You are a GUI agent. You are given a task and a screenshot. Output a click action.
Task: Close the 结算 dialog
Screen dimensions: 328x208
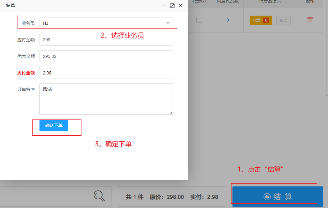click(x=180, y=6)
